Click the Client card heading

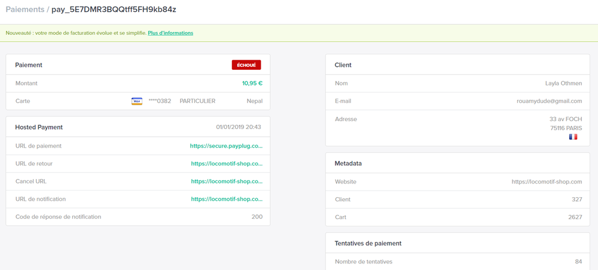tap(343, 65)
